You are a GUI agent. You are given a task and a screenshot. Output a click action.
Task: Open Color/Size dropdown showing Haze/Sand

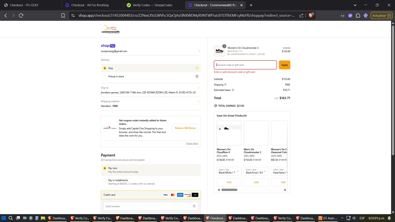pyautogui.click(x=279, y=171)
